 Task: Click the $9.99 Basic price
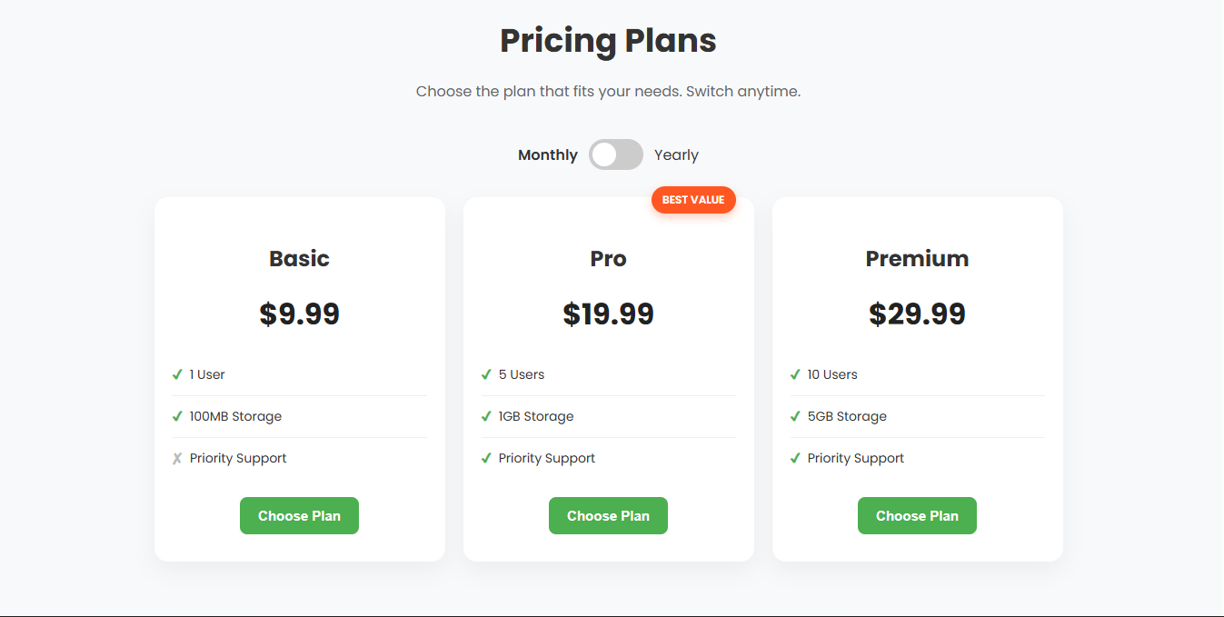tap(299, 313)
